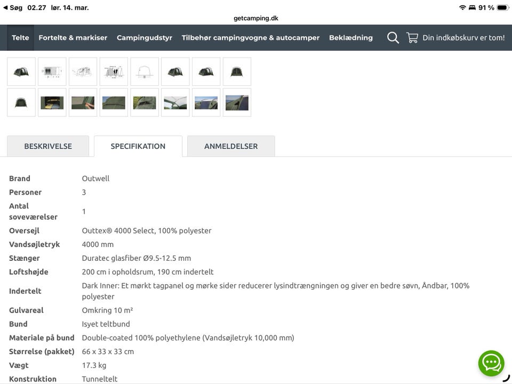
Task: Select the 'Personer' label
Action: [x=25, y=192]
